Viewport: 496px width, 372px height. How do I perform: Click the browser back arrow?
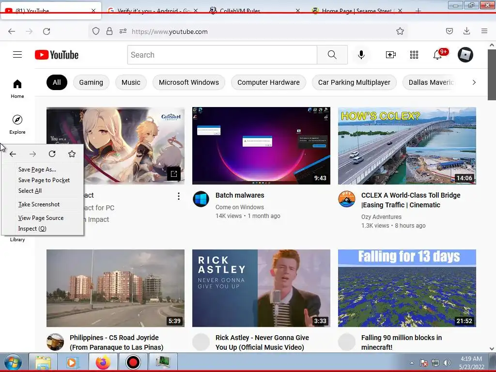[x=12, y=31]
